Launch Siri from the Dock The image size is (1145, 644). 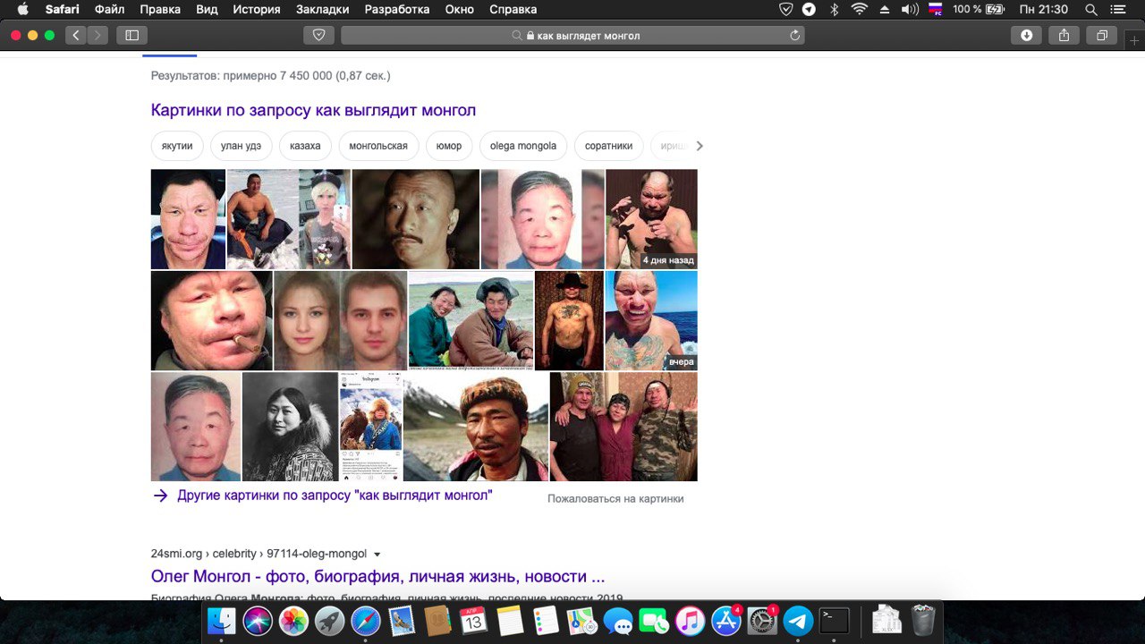pyautogui.click(x=258, y=620)
